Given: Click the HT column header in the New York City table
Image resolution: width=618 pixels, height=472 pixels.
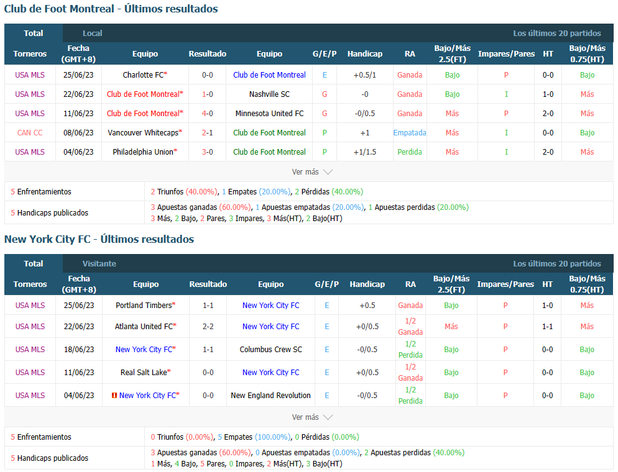Looking at the screenshot, I should (x=548, y=284).
